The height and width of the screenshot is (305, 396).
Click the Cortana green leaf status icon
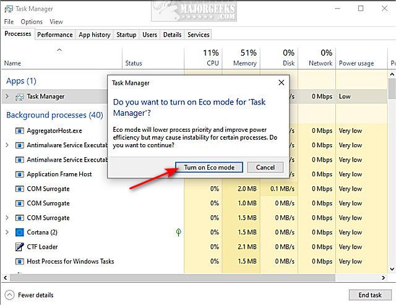coord(179,233)
